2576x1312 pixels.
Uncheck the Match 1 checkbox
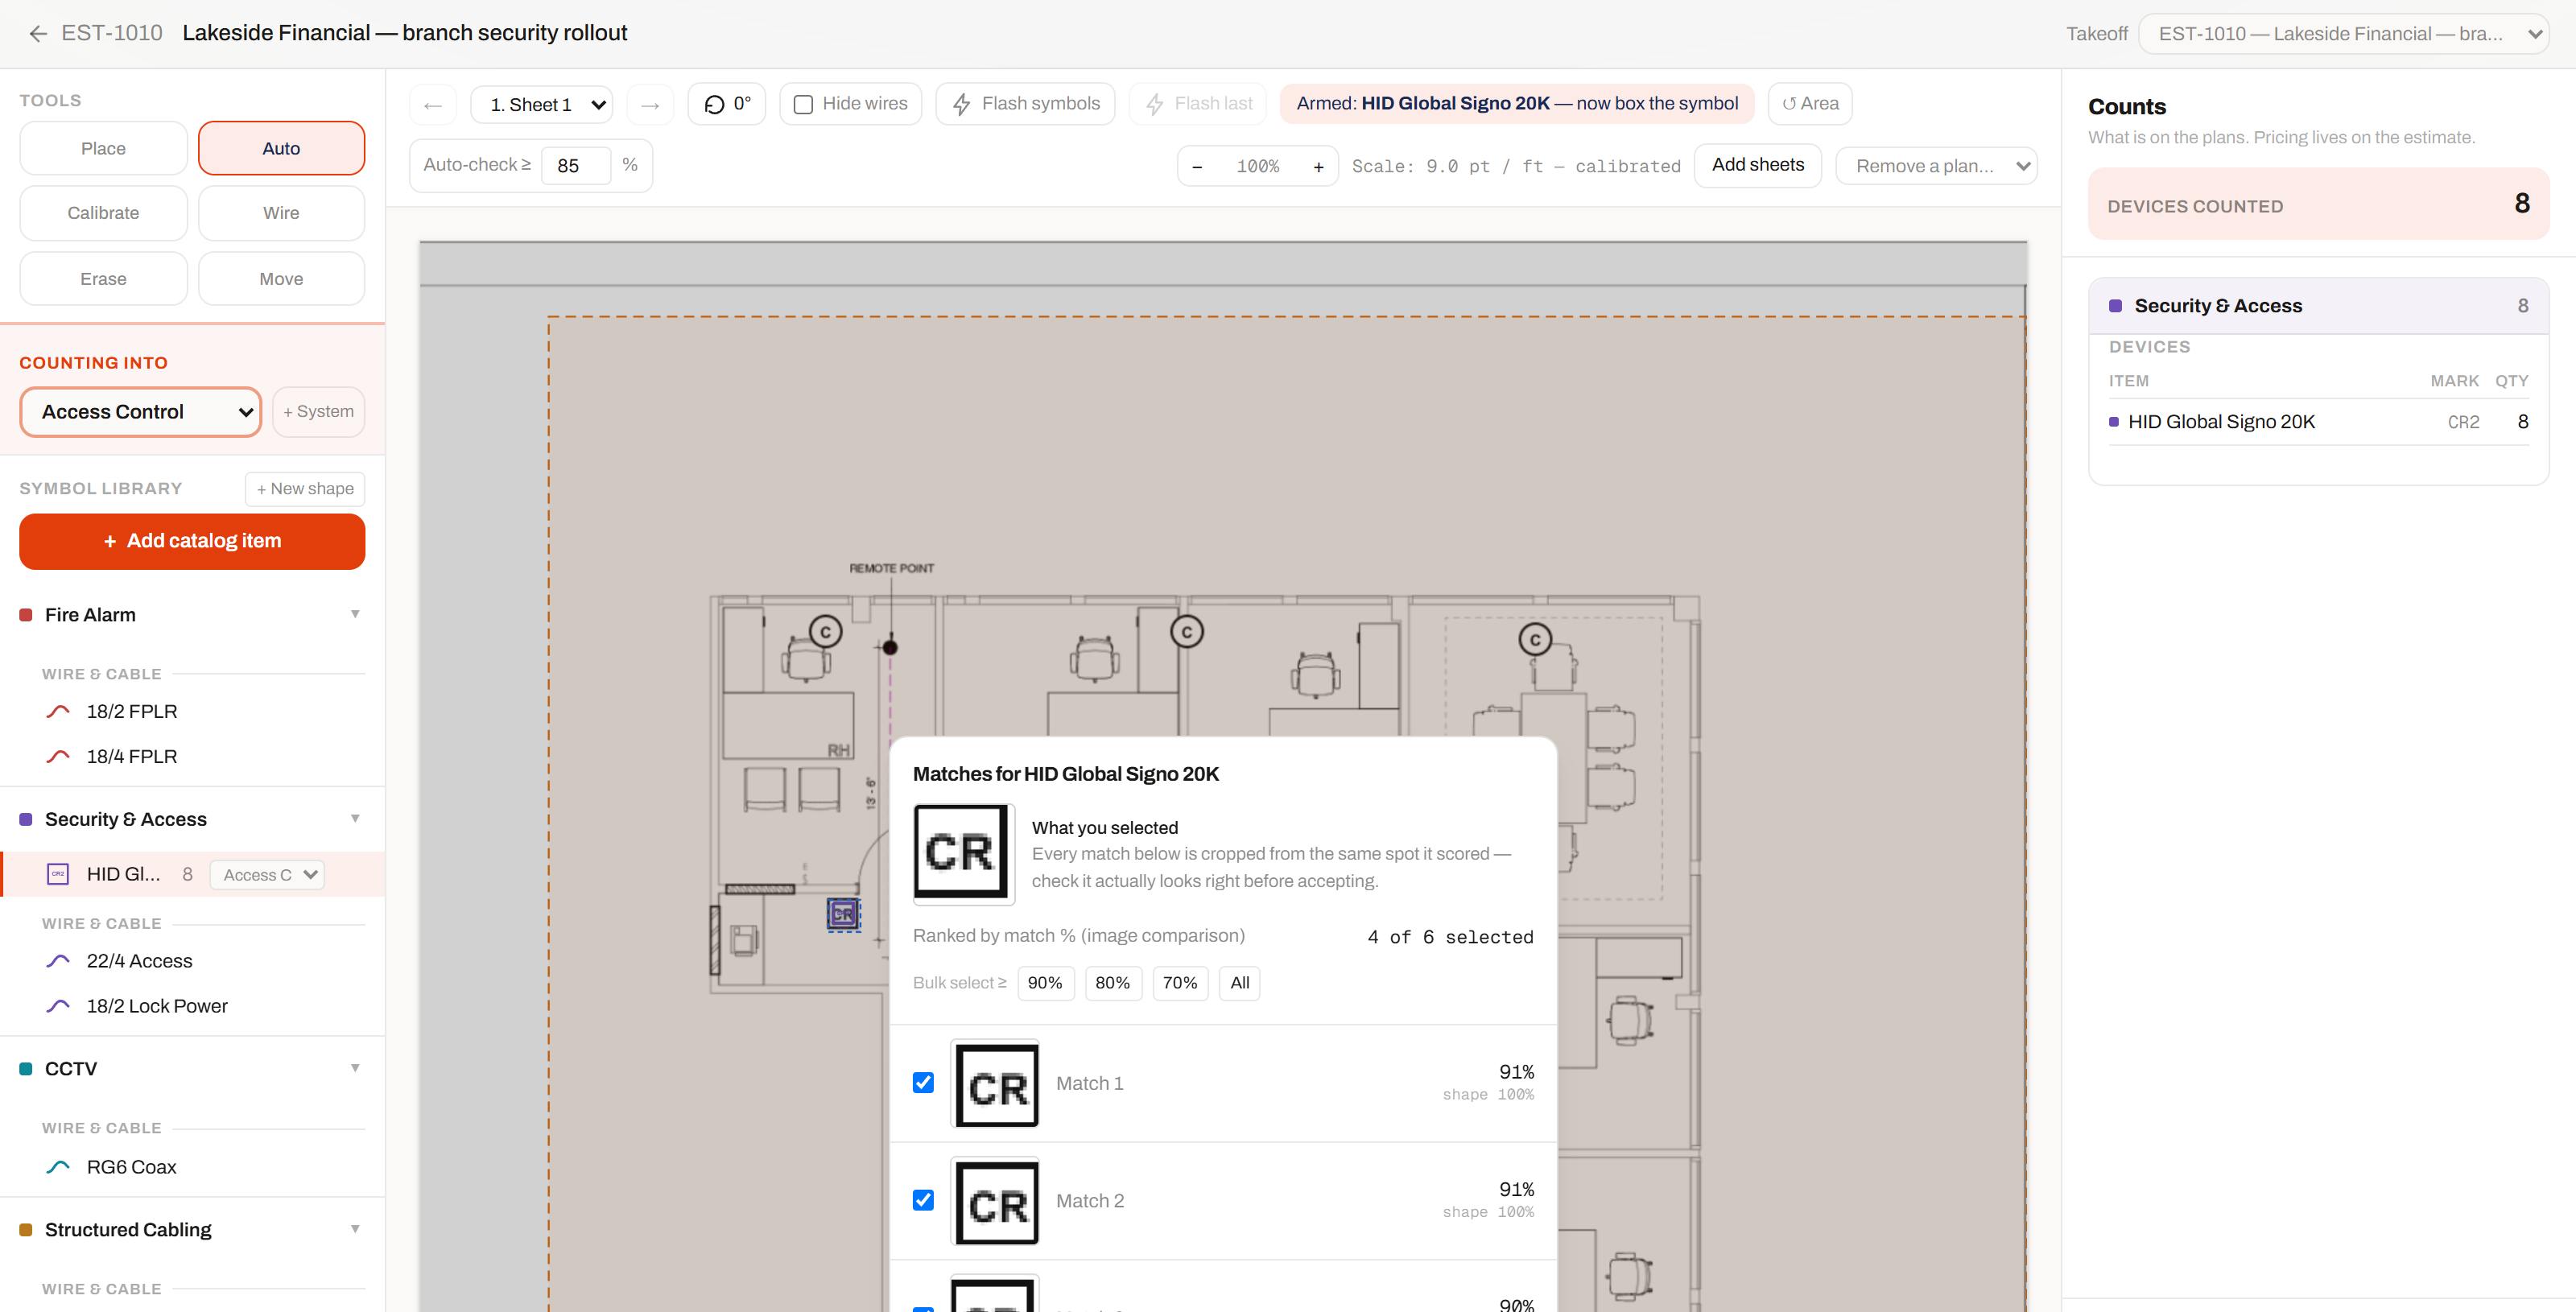923,1083
